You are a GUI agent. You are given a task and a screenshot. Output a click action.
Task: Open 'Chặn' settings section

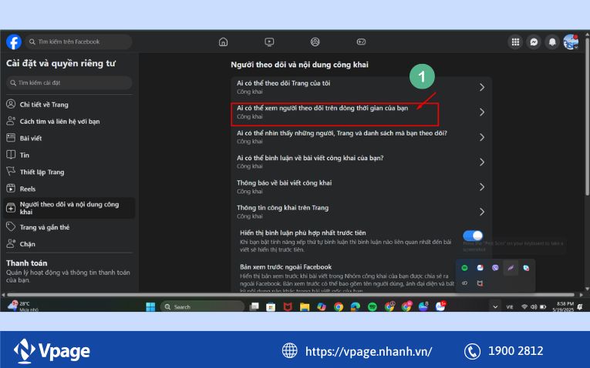click(x=69, y=244)
